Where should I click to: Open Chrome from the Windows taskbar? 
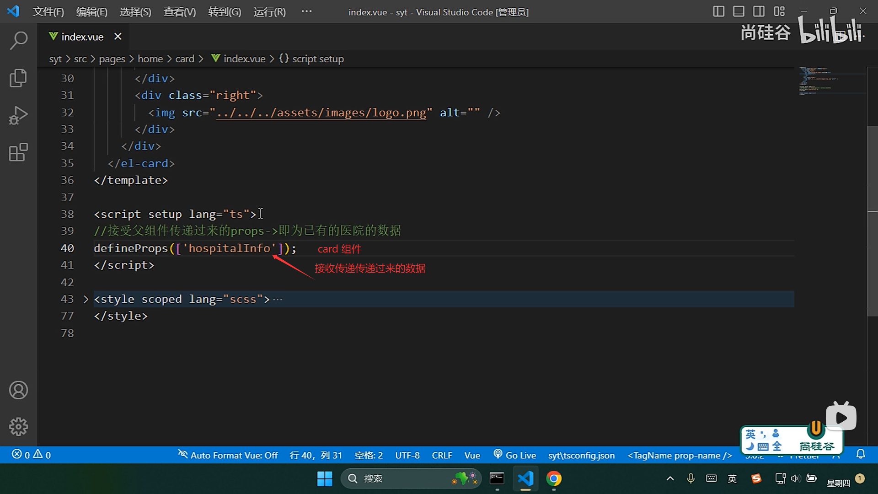point(554,478)
